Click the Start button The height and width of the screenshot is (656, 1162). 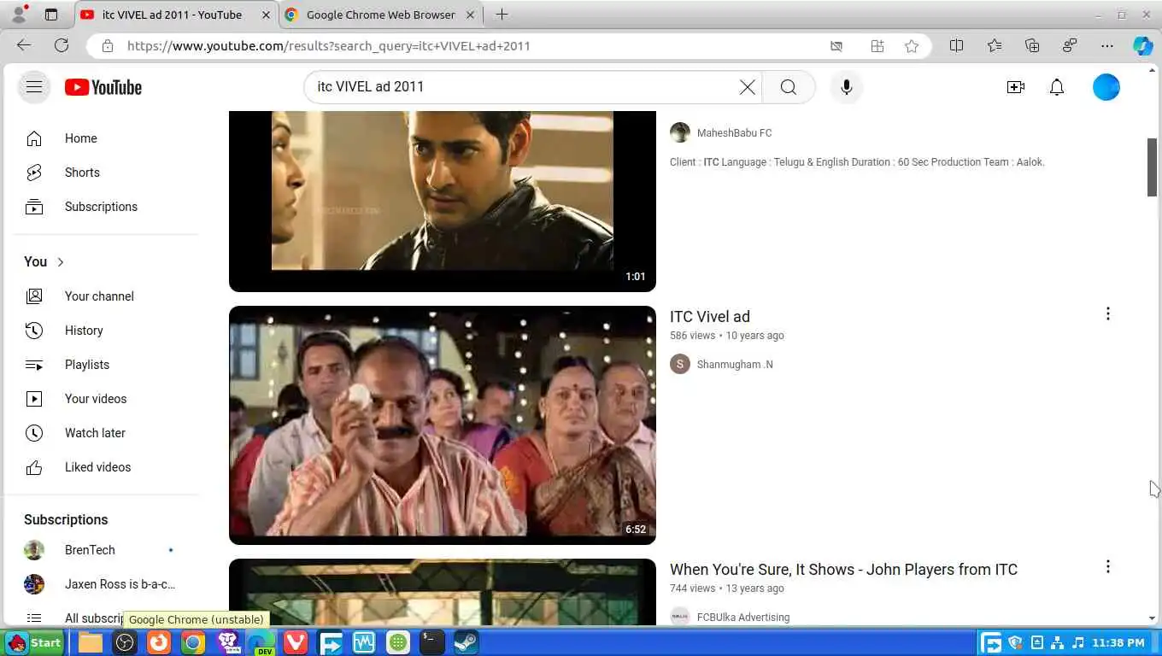34,642
